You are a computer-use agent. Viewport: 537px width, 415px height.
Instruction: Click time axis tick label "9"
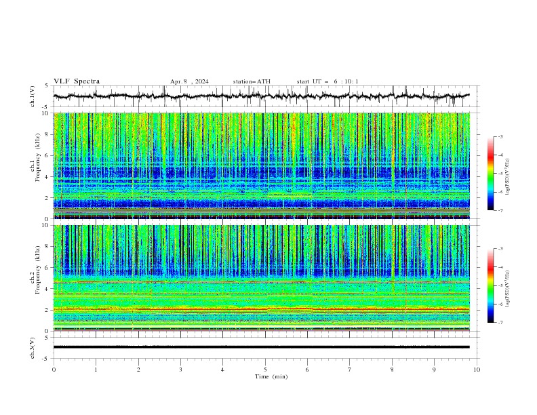[x=434, y=370]
